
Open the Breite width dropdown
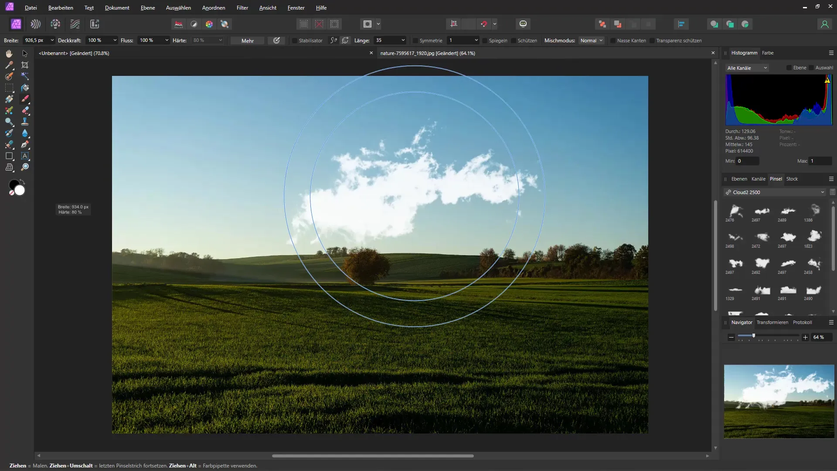(52, 40)
